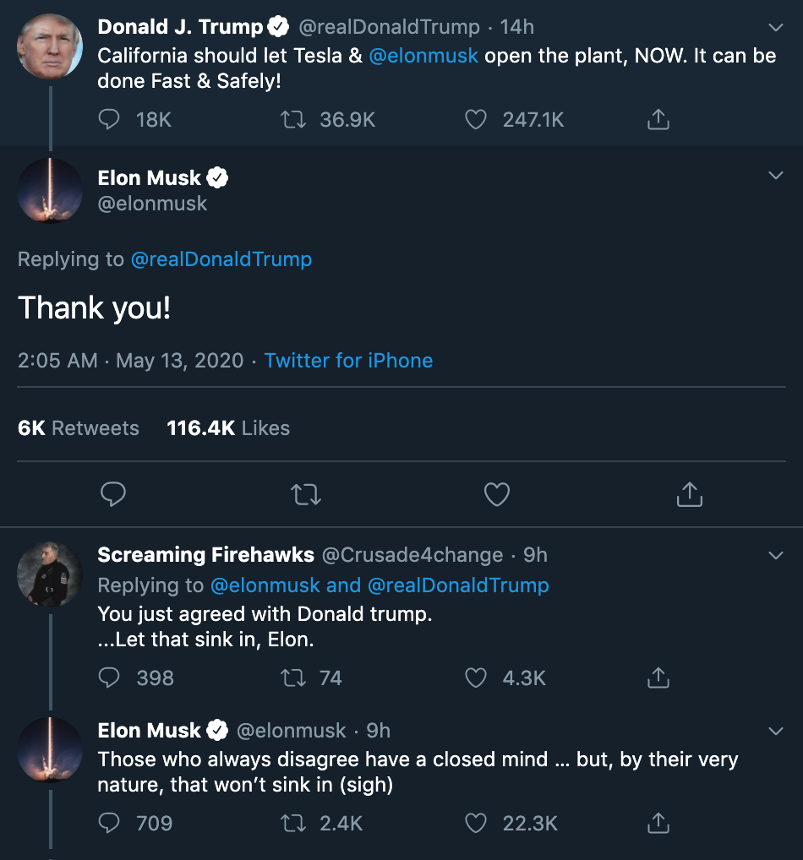803x860 pixels.
Task: Retweet the Screaming Firehawks reply
Action: 292,678
